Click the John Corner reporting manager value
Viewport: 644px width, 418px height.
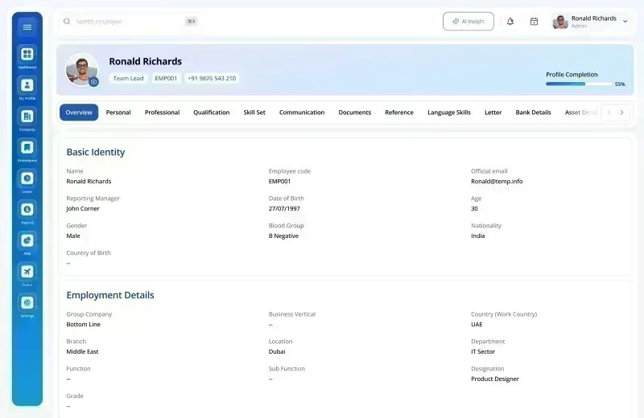[83, 208]
